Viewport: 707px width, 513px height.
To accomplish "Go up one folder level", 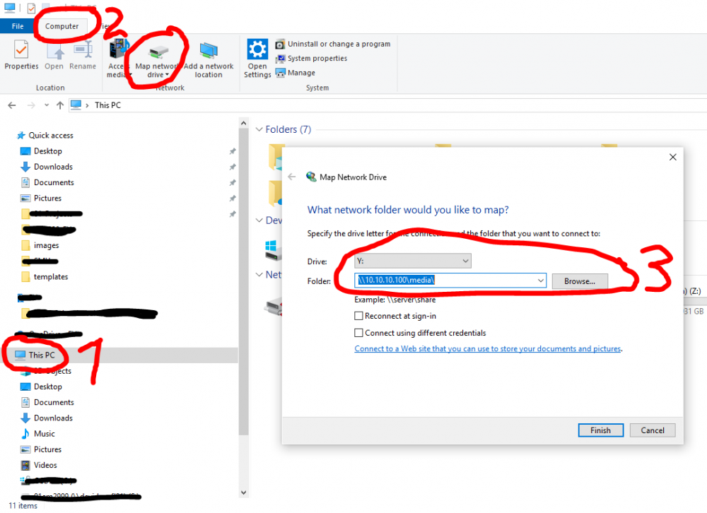I will click(x=60, y=105).
